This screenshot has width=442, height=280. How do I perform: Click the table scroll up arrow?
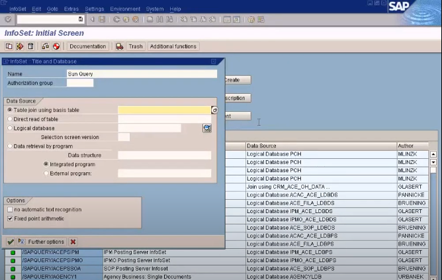433,154
